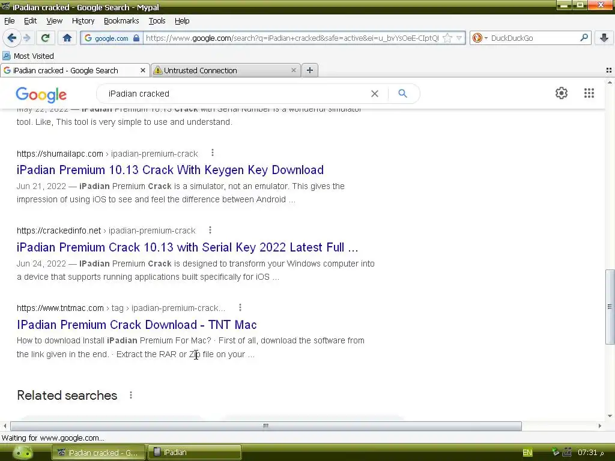Open more options for tntmac.com result
This screenshot has height=461, width=615.
point(240,308)
